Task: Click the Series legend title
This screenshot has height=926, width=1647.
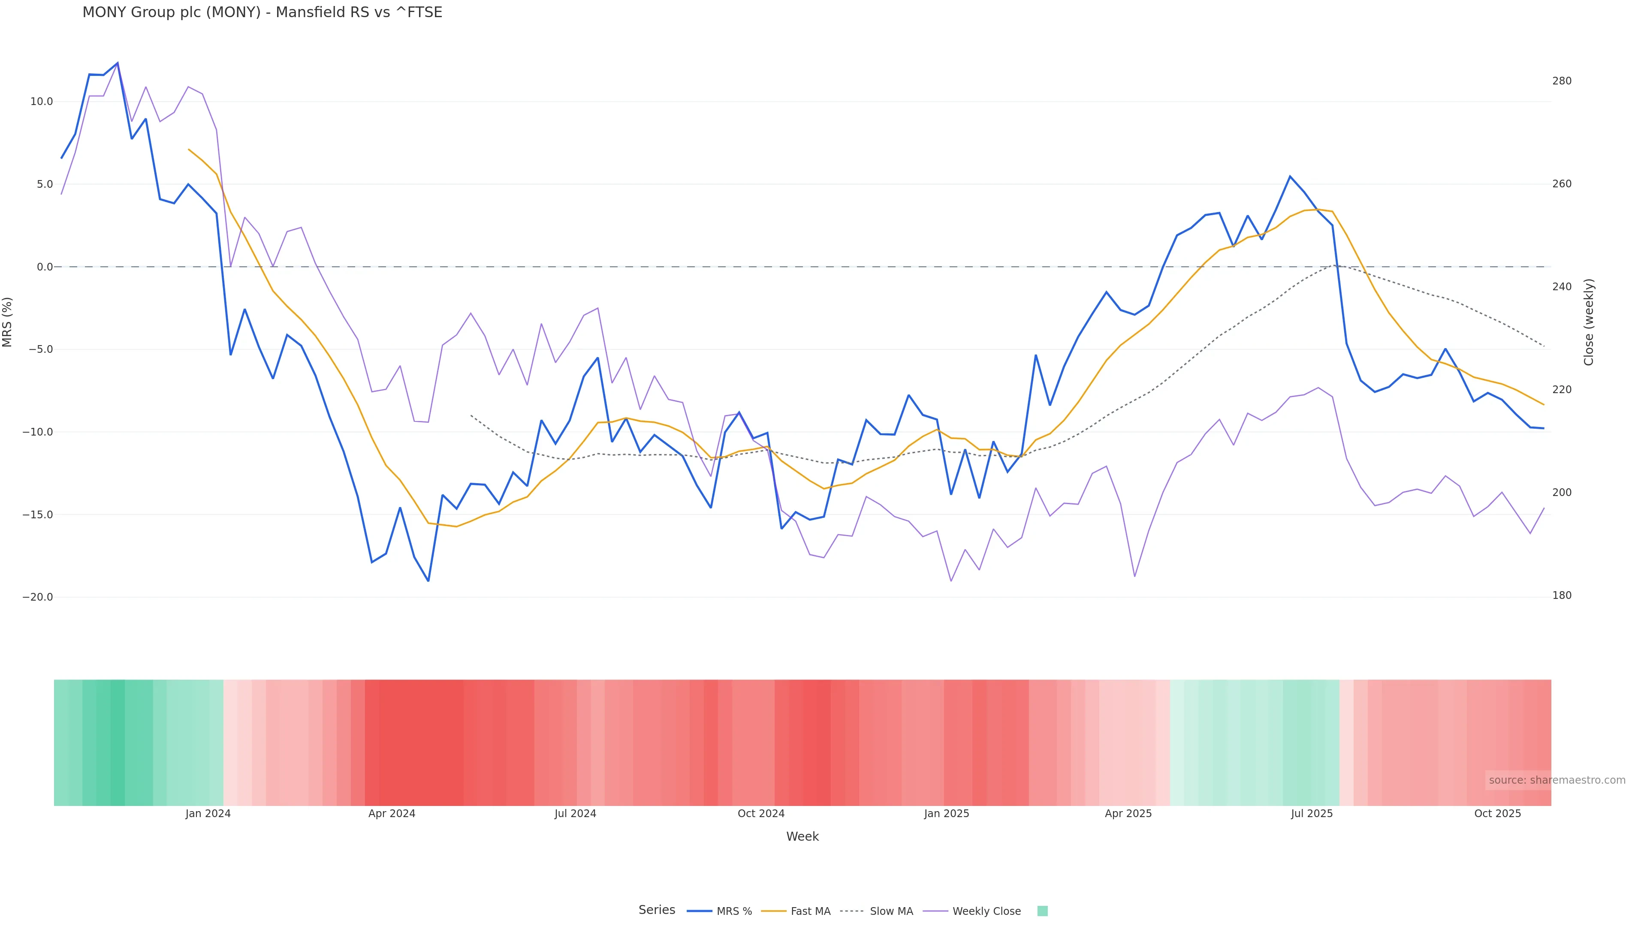Action: pos(657,909)
